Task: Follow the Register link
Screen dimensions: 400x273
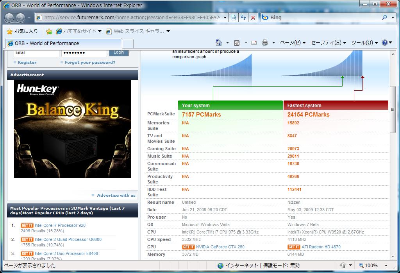Action: 27,62
